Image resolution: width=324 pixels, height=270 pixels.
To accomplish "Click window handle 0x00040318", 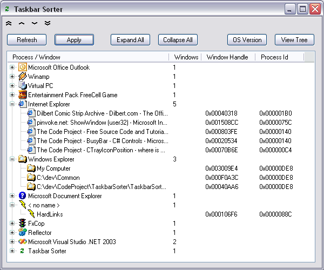I will pos(221,113).
